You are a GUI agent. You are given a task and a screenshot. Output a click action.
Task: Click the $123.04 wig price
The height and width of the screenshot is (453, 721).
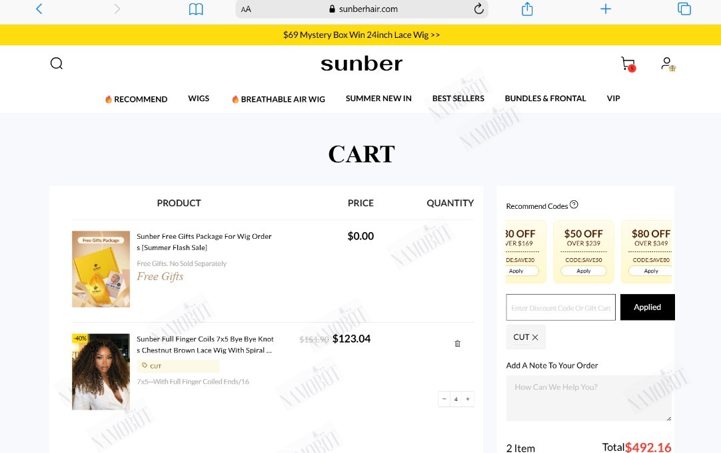click(351, 339)
